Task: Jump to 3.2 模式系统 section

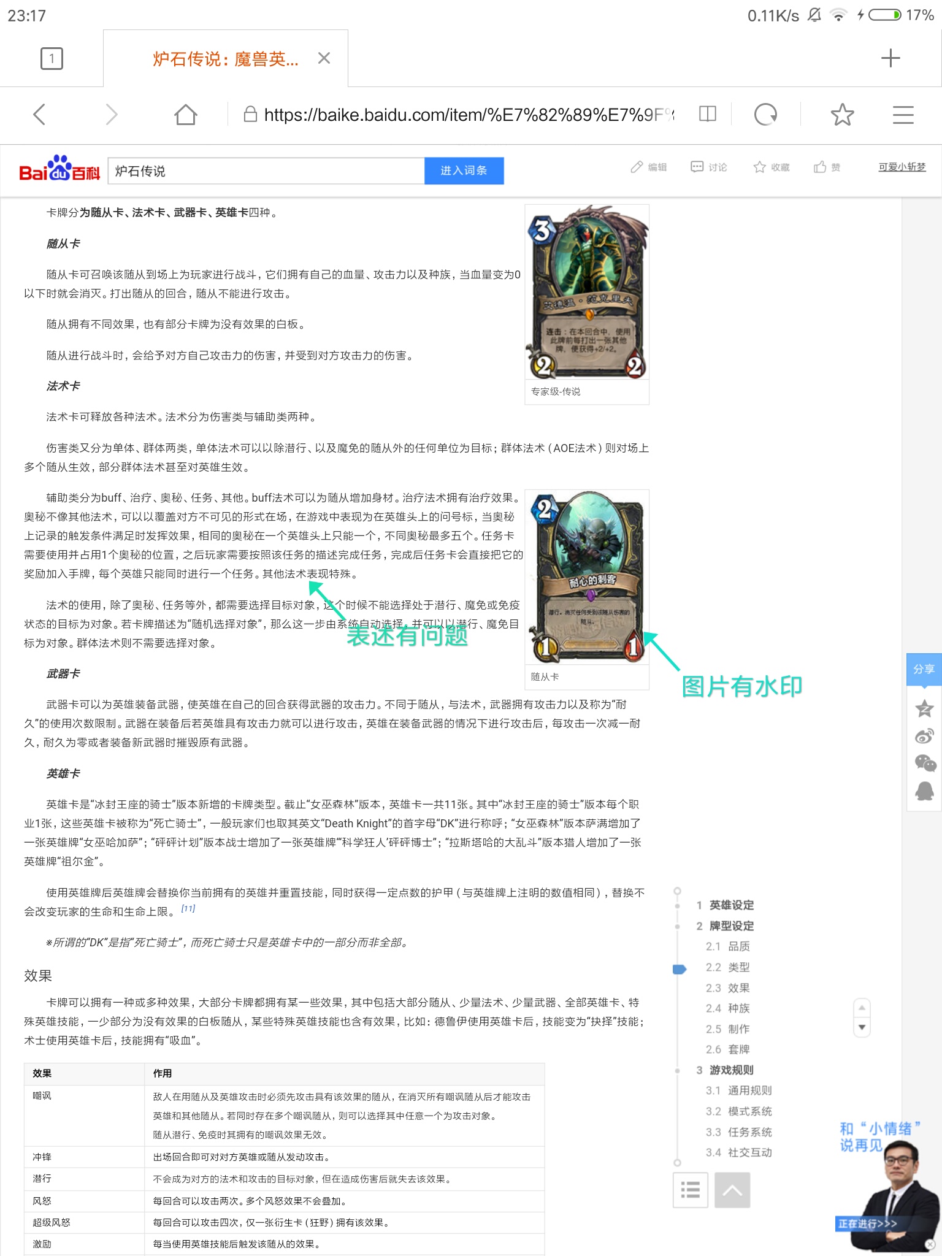Action: (739, 1111)
